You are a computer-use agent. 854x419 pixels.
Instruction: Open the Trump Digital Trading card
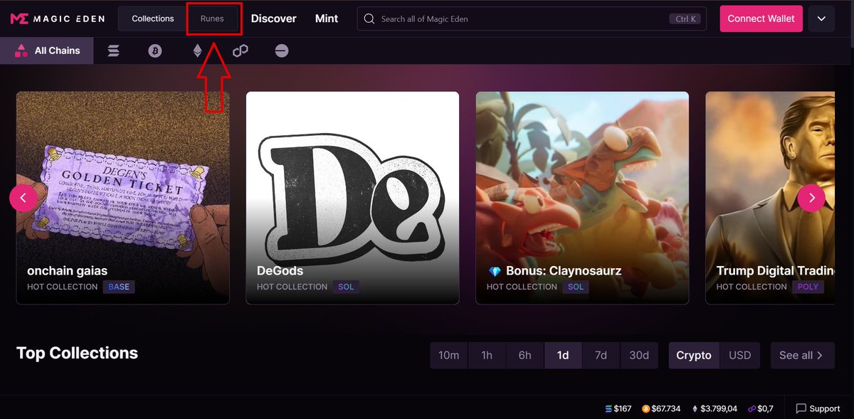click(770, 198)
